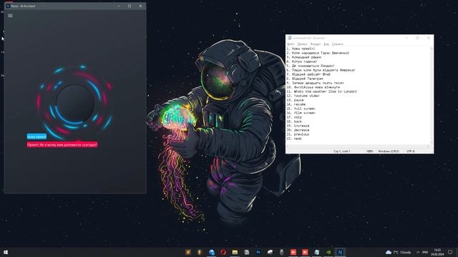
Task: Click the '22. next' line in Notepad
Action: click(x=294, y=138)
